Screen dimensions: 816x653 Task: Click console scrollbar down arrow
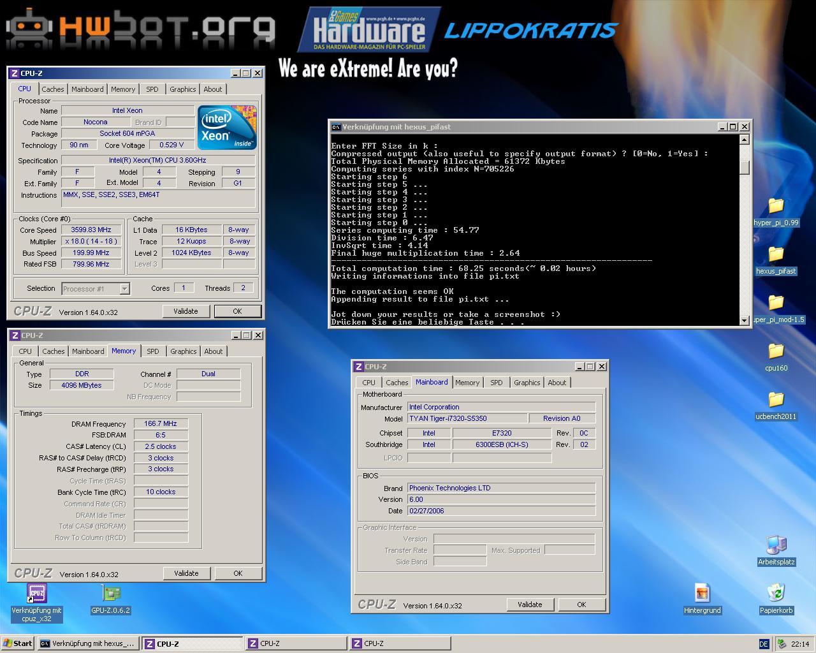pyautogui.click(x=744, y=320)
